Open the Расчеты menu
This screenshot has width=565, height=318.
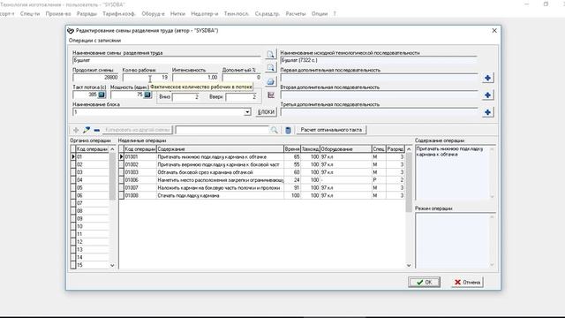[296, 14]
